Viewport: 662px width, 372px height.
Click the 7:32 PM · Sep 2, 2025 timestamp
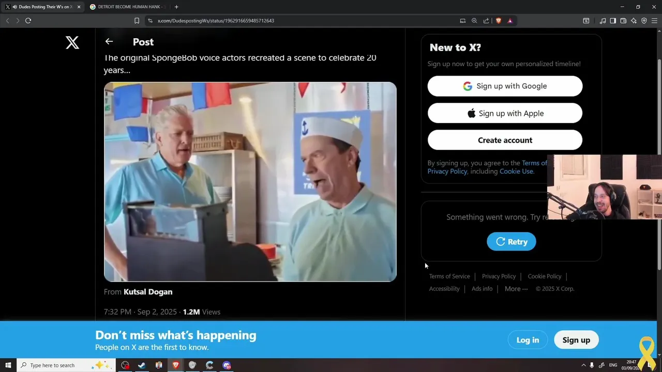[x=140, y=312]
